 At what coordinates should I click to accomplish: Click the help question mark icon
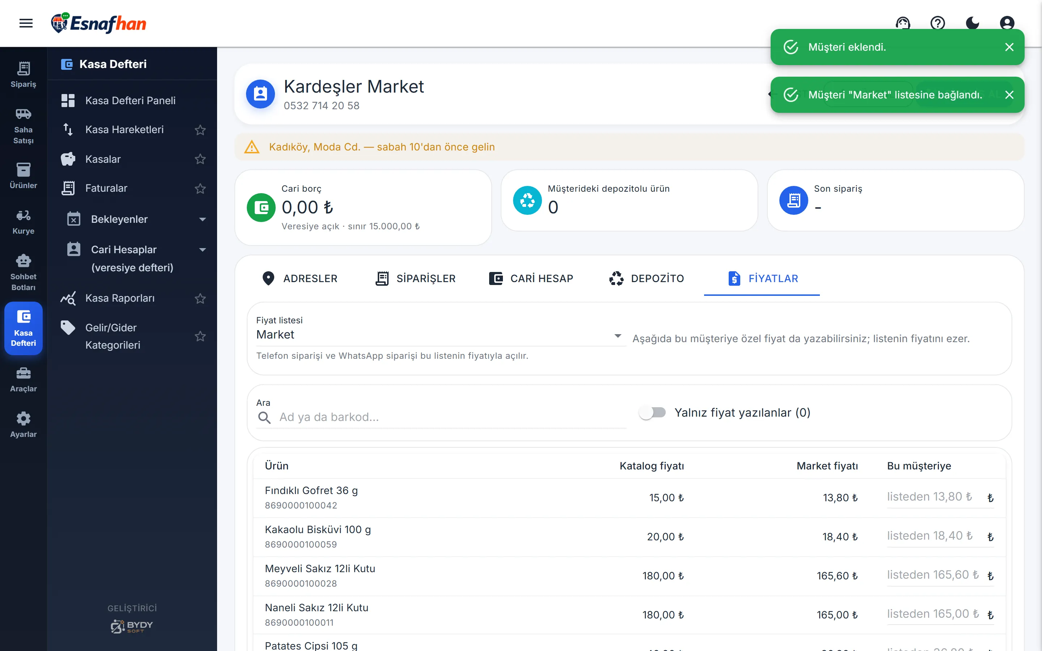pos(938,23)
